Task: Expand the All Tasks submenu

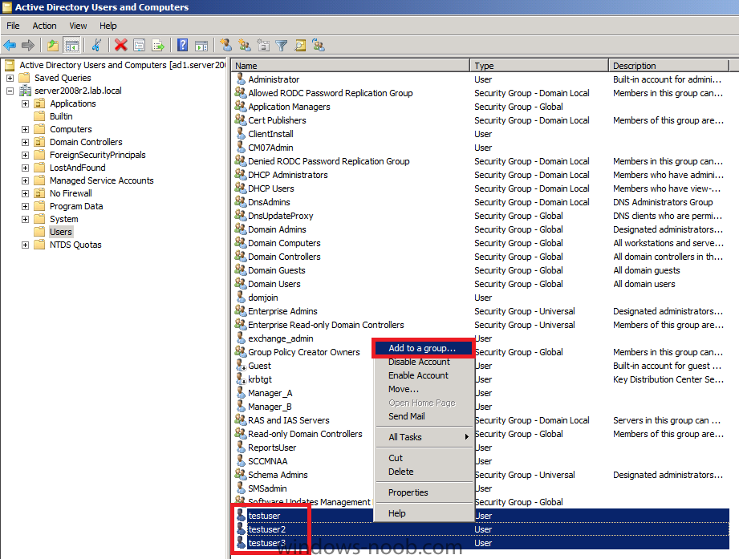Action: tap(424, 437)
